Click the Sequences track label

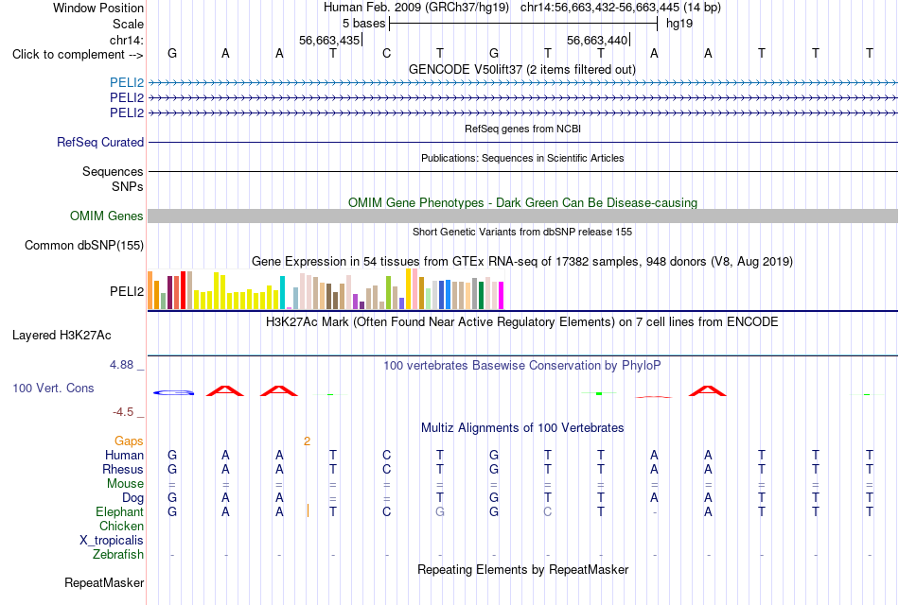pos(113,171)
